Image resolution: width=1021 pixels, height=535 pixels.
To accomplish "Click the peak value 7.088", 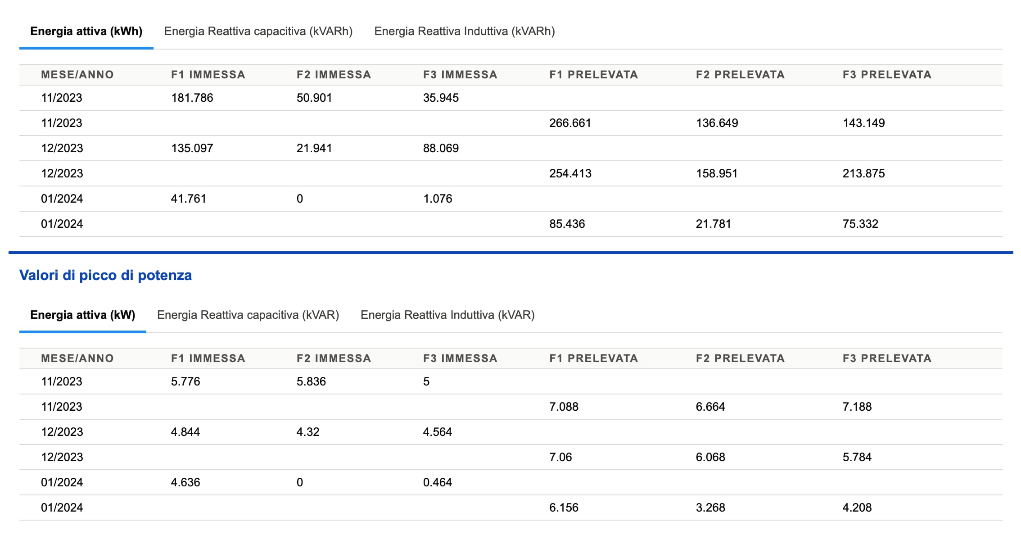I will point(564,407).
